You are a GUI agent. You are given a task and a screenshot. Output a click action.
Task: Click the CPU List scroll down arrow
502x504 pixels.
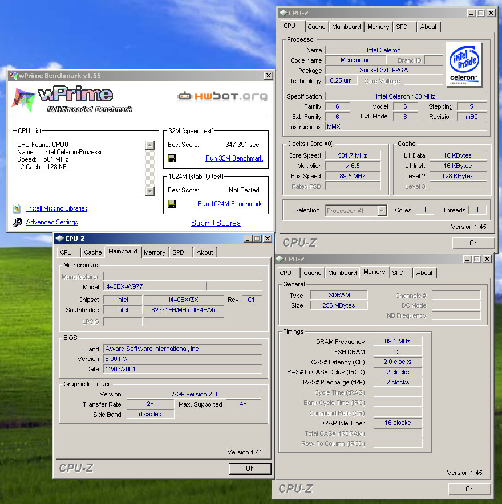point(149,191)
